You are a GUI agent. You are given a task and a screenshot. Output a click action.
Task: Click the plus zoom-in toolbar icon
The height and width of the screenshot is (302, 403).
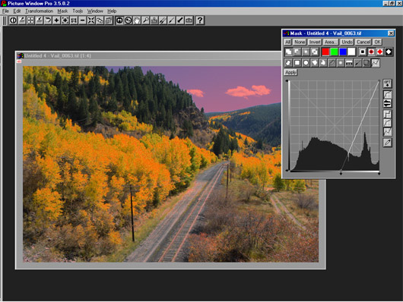(x=56, y=20)
